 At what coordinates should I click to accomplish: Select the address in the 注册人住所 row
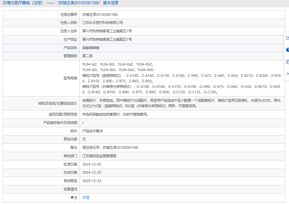[107, 31]
